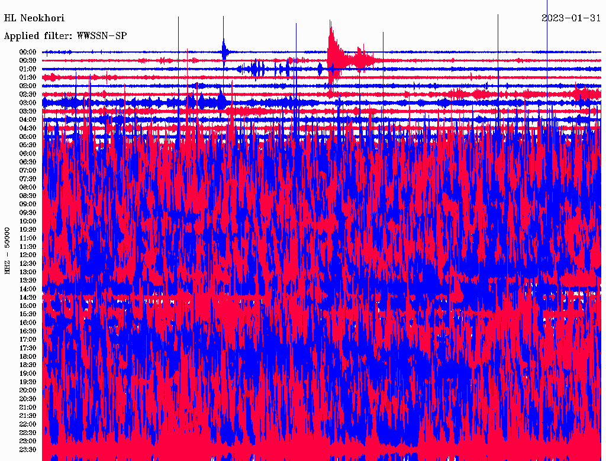
Task: Click the '04:00' time label
Action: pos(28,120)
